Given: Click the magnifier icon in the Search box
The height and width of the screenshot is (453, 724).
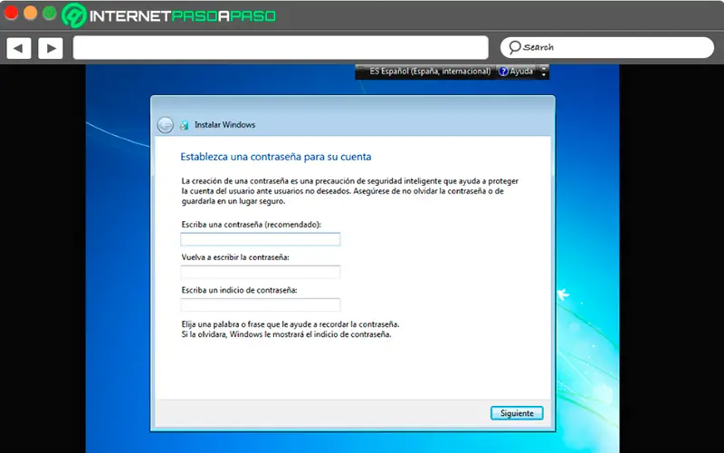Looking at the screenshot, I should 514,47.
